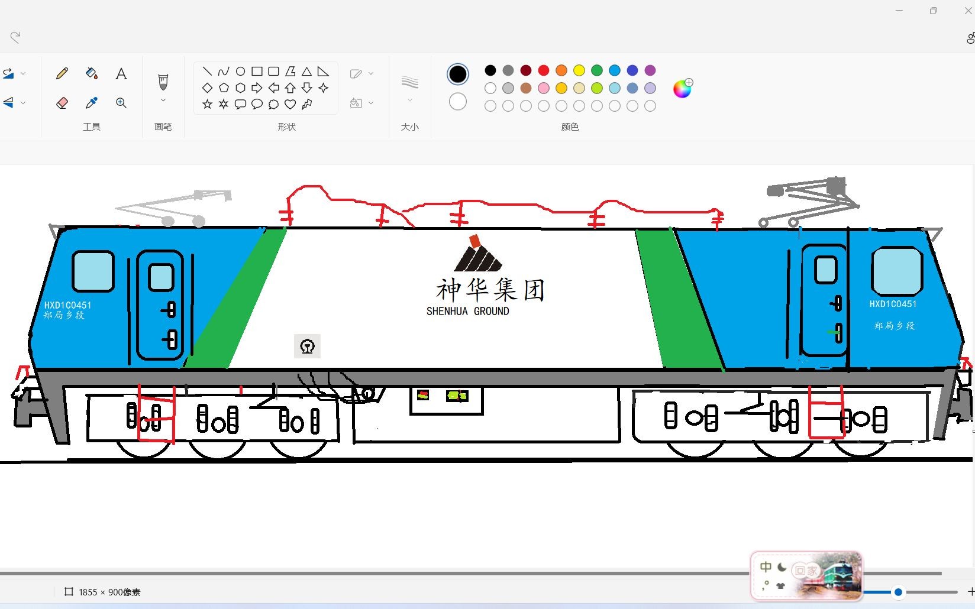This screenshot has height=609, width=975.
Task: Click the line Size icon
Action: pyautogui.click(x=410, y=82)
